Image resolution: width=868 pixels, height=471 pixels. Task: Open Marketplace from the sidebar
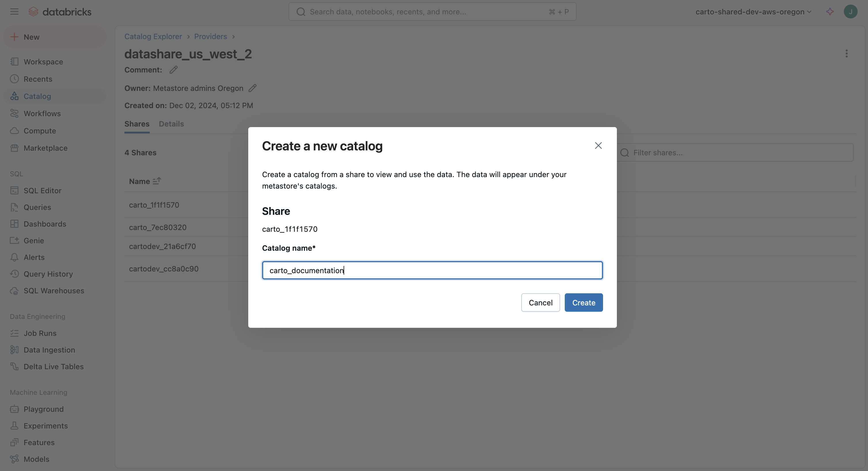(x=45, y=148)
